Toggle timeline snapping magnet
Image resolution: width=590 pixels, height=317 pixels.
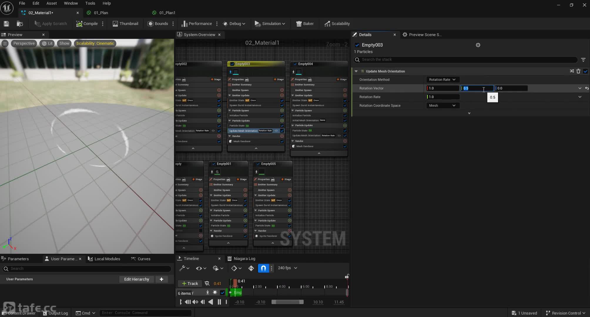pyautogui.click(x=263, y=268)
